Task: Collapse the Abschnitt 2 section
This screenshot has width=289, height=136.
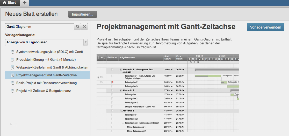Action: [x=121, y=90]
